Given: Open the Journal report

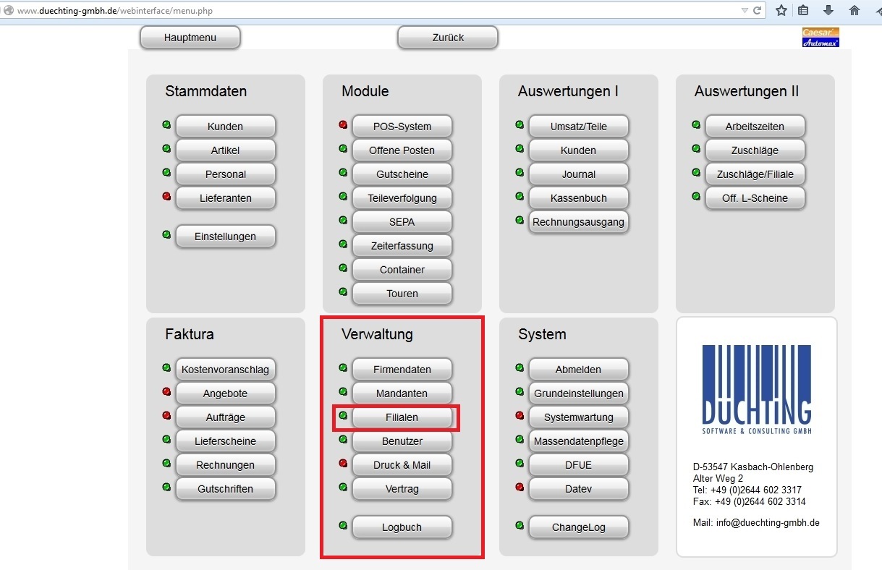Looking at the screenshot, I should [x=578, y=174].
